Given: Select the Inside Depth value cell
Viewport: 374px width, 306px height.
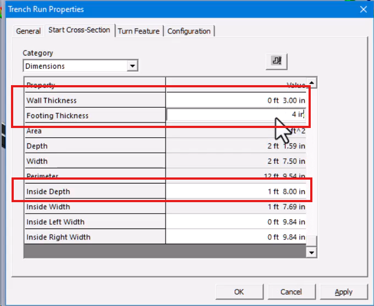Looking at the screenshot, I should coord(235,192).
